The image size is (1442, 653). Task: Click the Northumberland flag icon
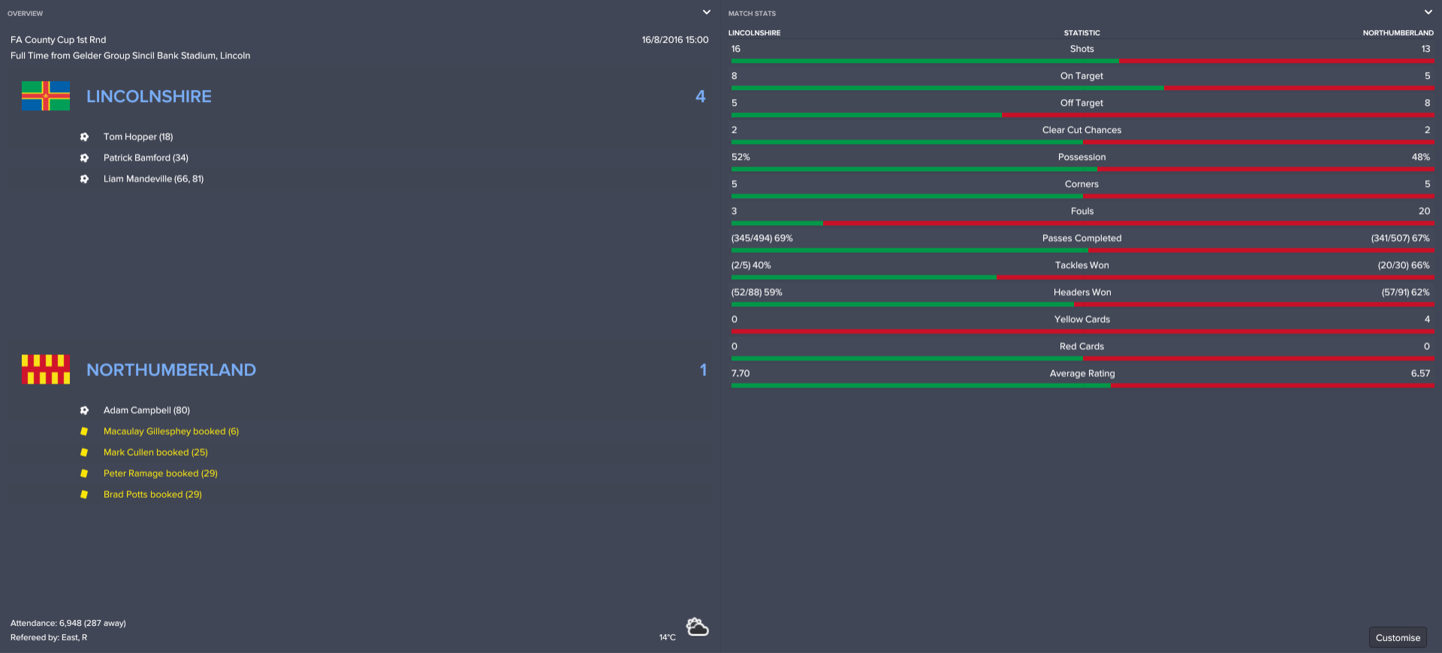pos(46,369)
